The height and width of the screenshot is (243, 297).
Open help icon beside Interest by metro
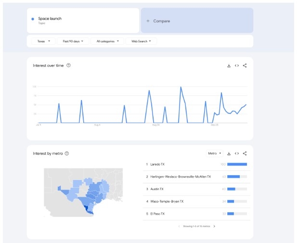tap(67, 153)
